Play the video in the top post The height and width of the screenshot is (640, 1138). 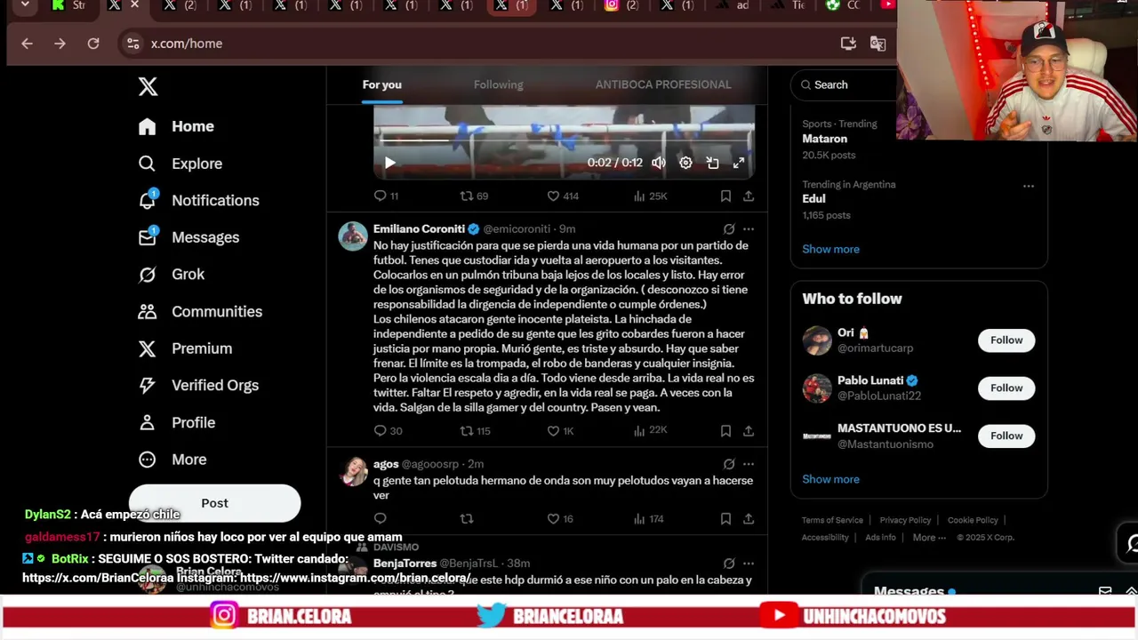tap(389, 163)
